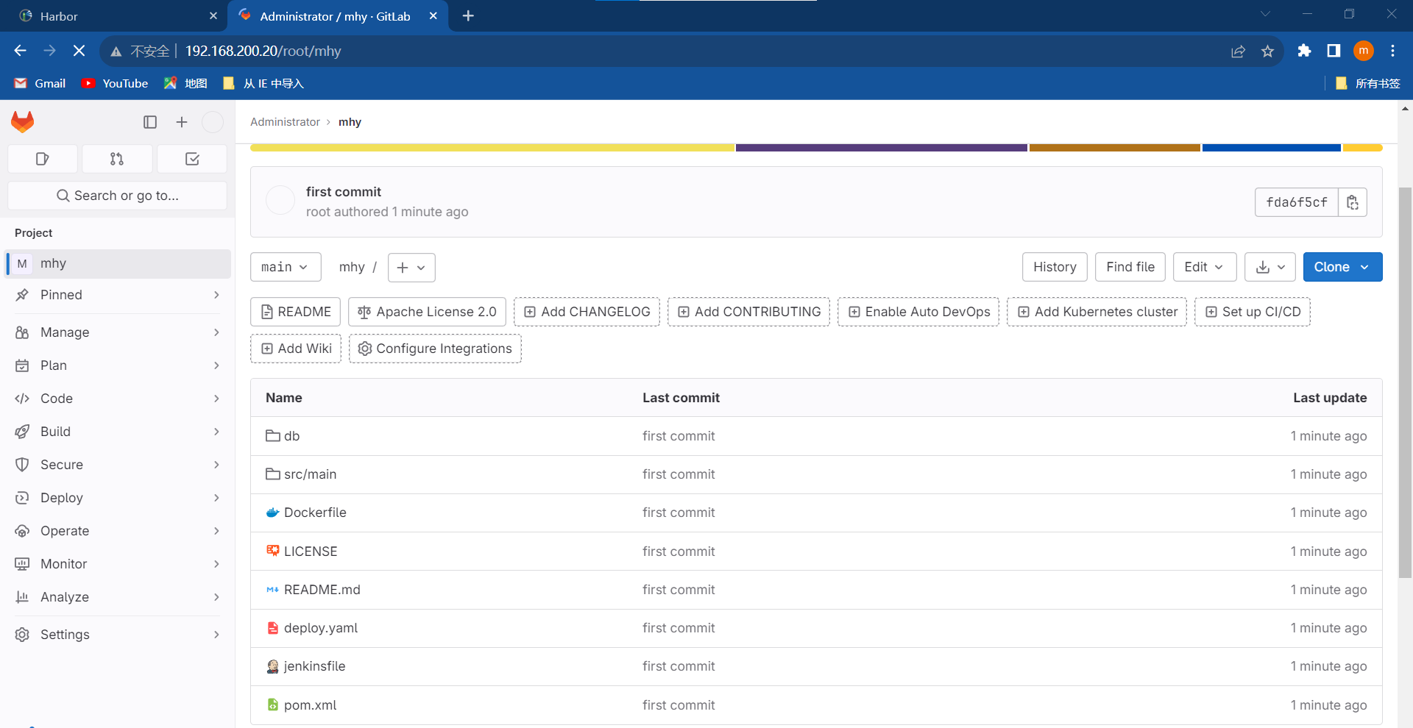Click the YouTube bookmark
Image resolution: width=1413 pixels, height=728 pixels.
tap(115, 83)
